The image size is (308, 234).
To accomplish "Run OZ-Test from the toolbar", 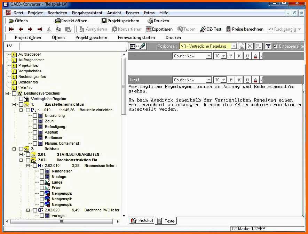I will (x=211, y=29).
